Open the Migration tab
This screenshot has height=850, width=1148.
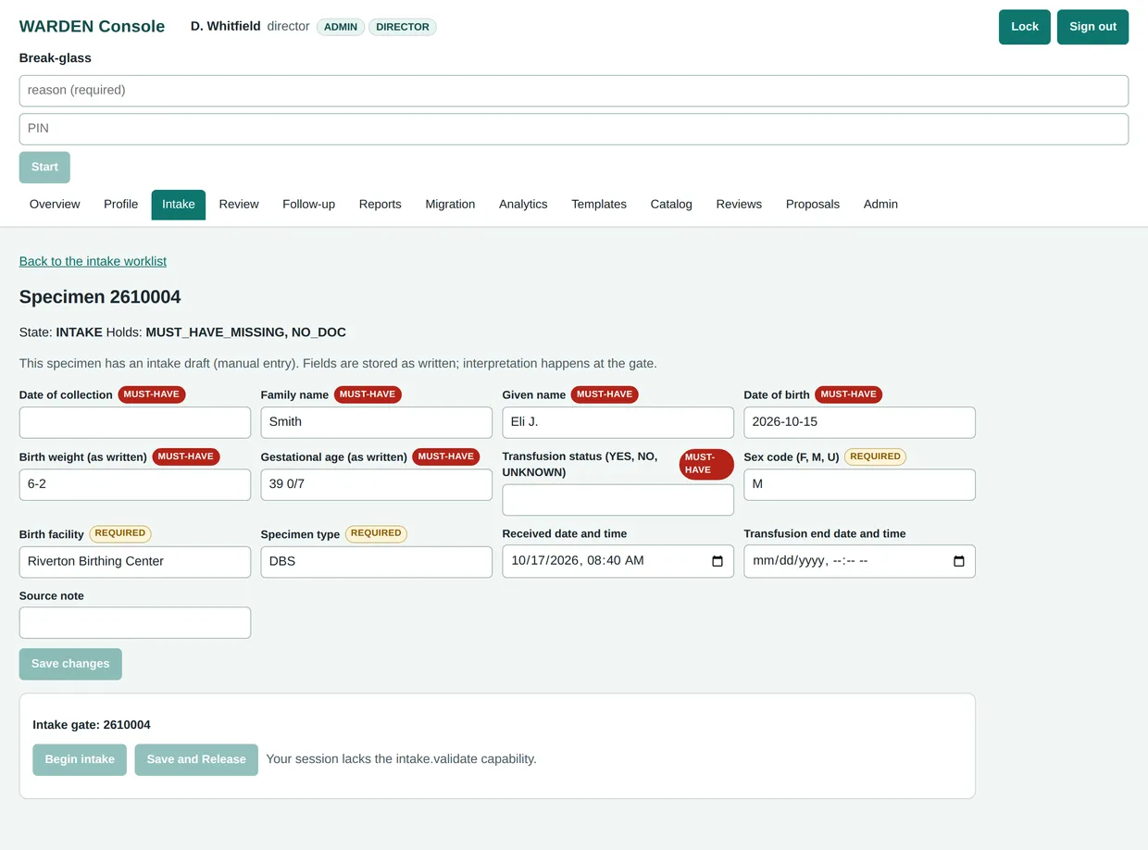450,205
